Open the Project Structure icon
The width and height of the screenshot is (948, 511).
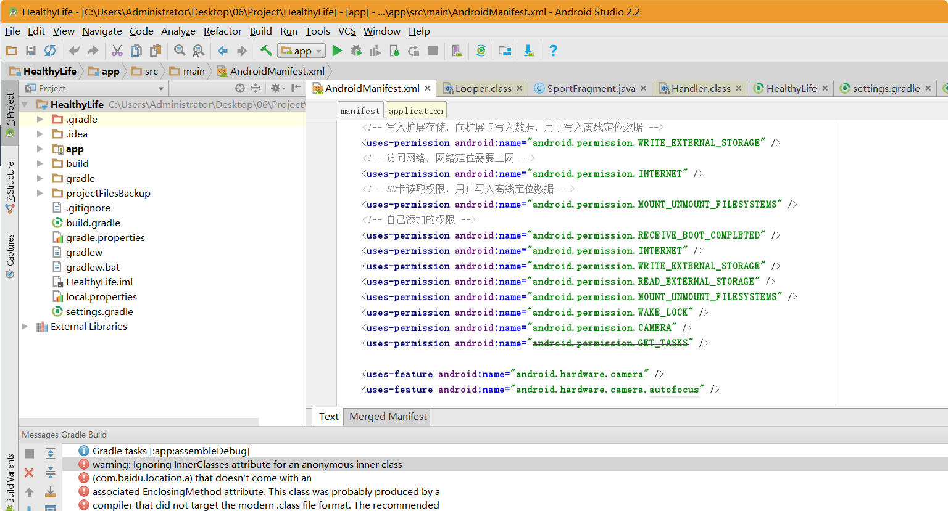click(505, 51)
